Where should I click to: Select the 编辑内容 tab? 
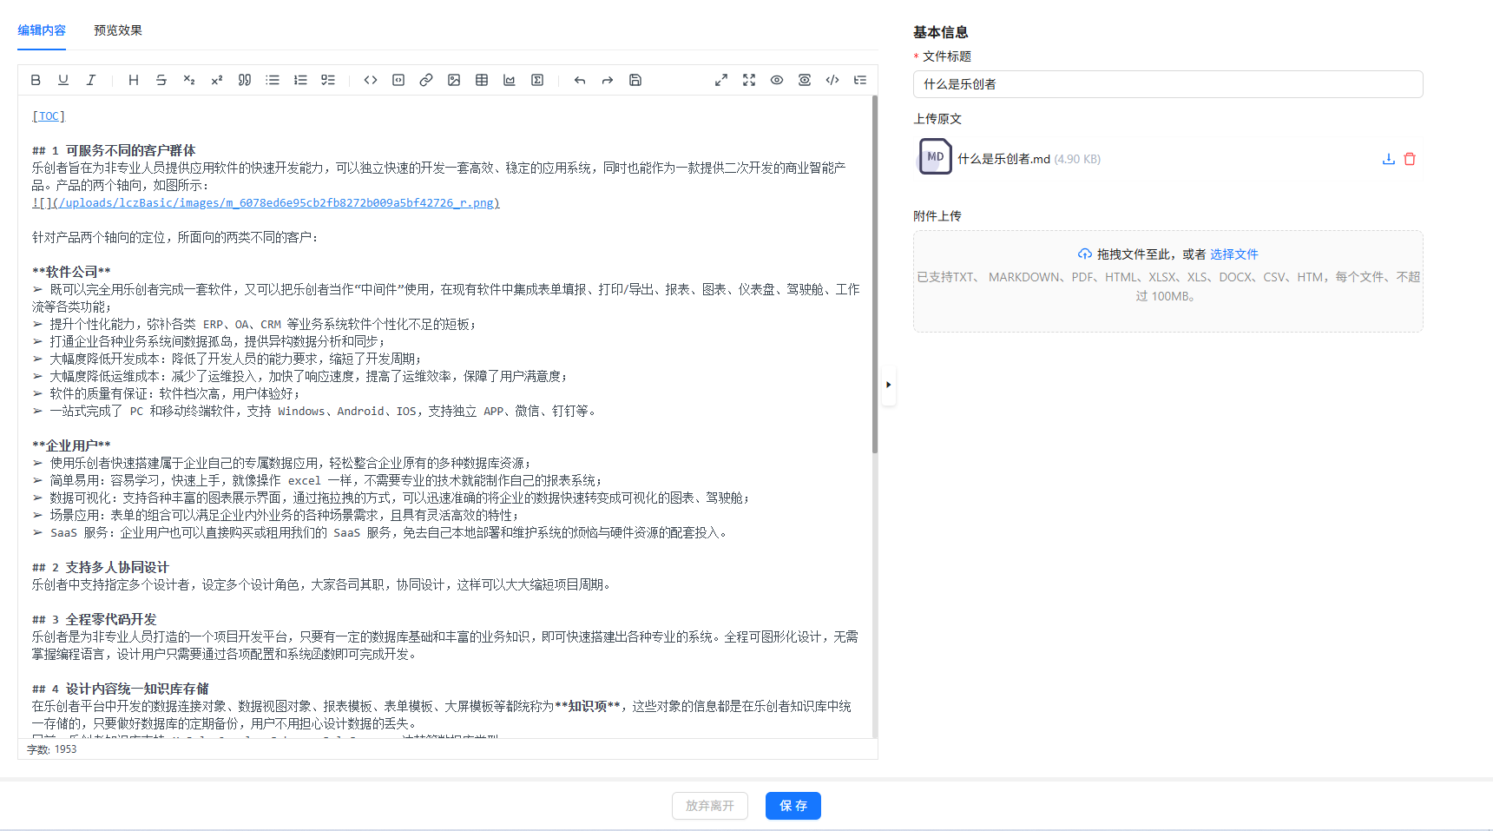pos(42,30)
